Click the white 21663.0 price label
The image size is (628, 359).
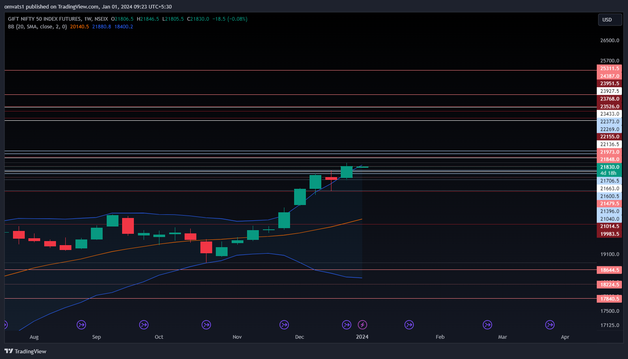pyautogui.click(x=609, y=188)
